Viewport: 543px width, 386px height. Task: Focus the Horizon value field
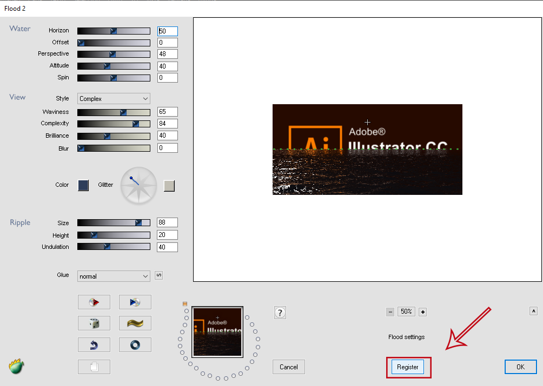tap(168, 31)
